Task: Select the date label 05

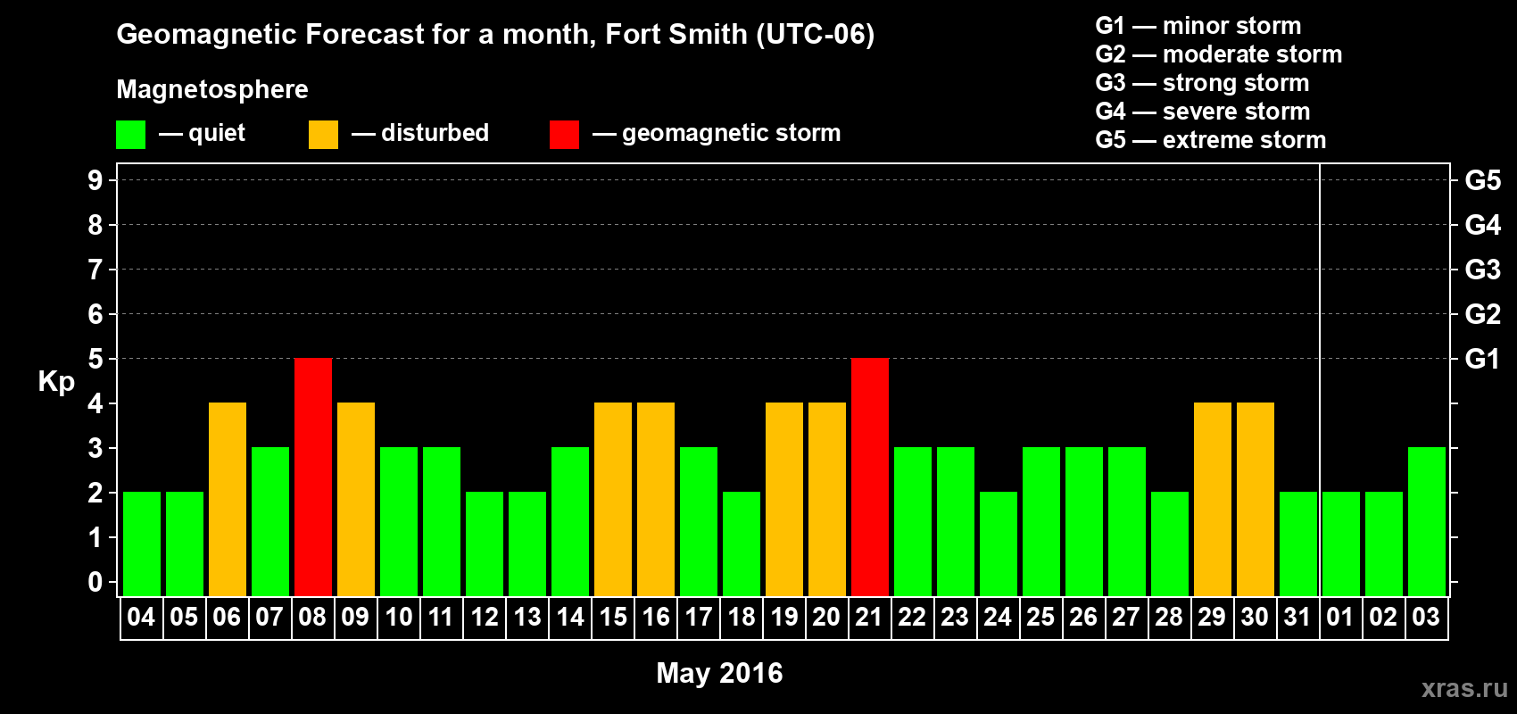Action: [x=184, y=618]
